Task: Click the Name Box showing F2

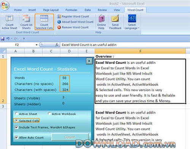Action: point(17,45)
